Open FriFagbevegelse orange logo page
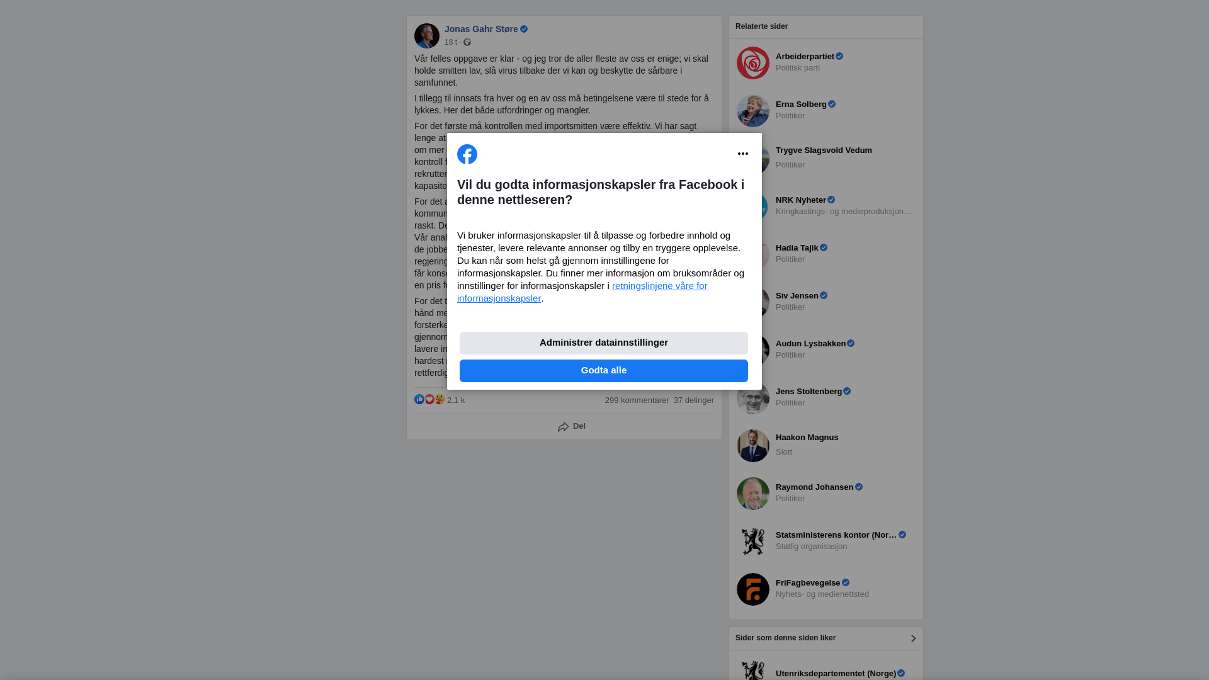The width and height of the screenshot is (1209, 680). coord(753,589)
